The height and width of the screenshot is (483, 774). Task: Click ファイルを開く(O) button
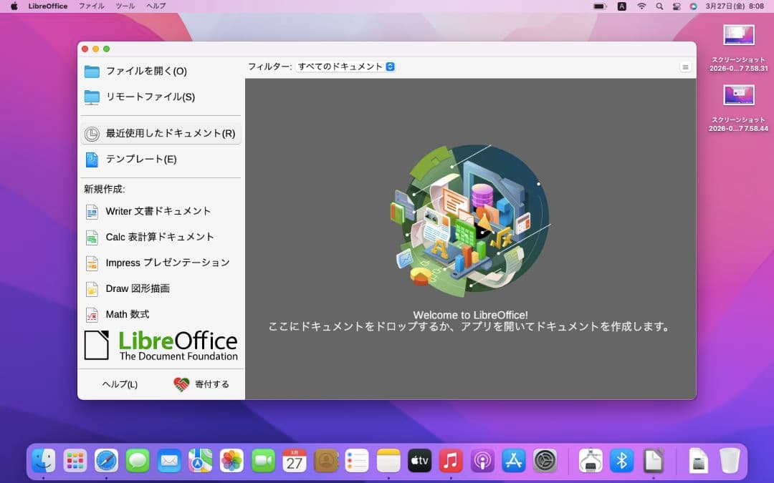(161, 72)
